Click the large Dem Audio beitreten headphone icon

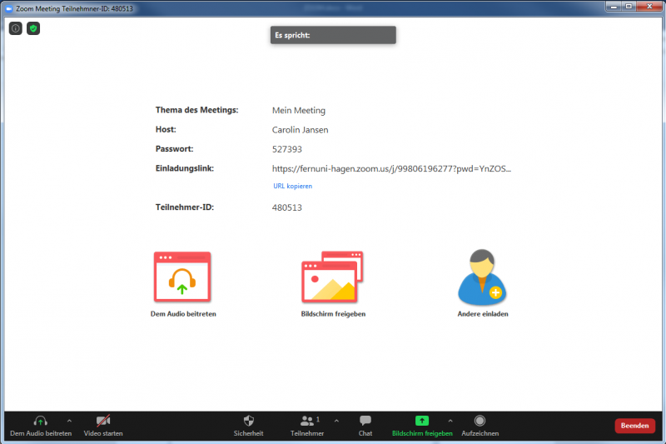[182, 277]
